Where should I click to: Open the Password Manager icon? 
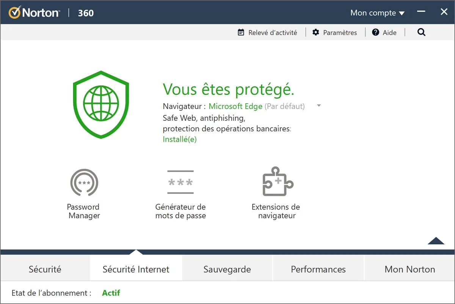84,183
